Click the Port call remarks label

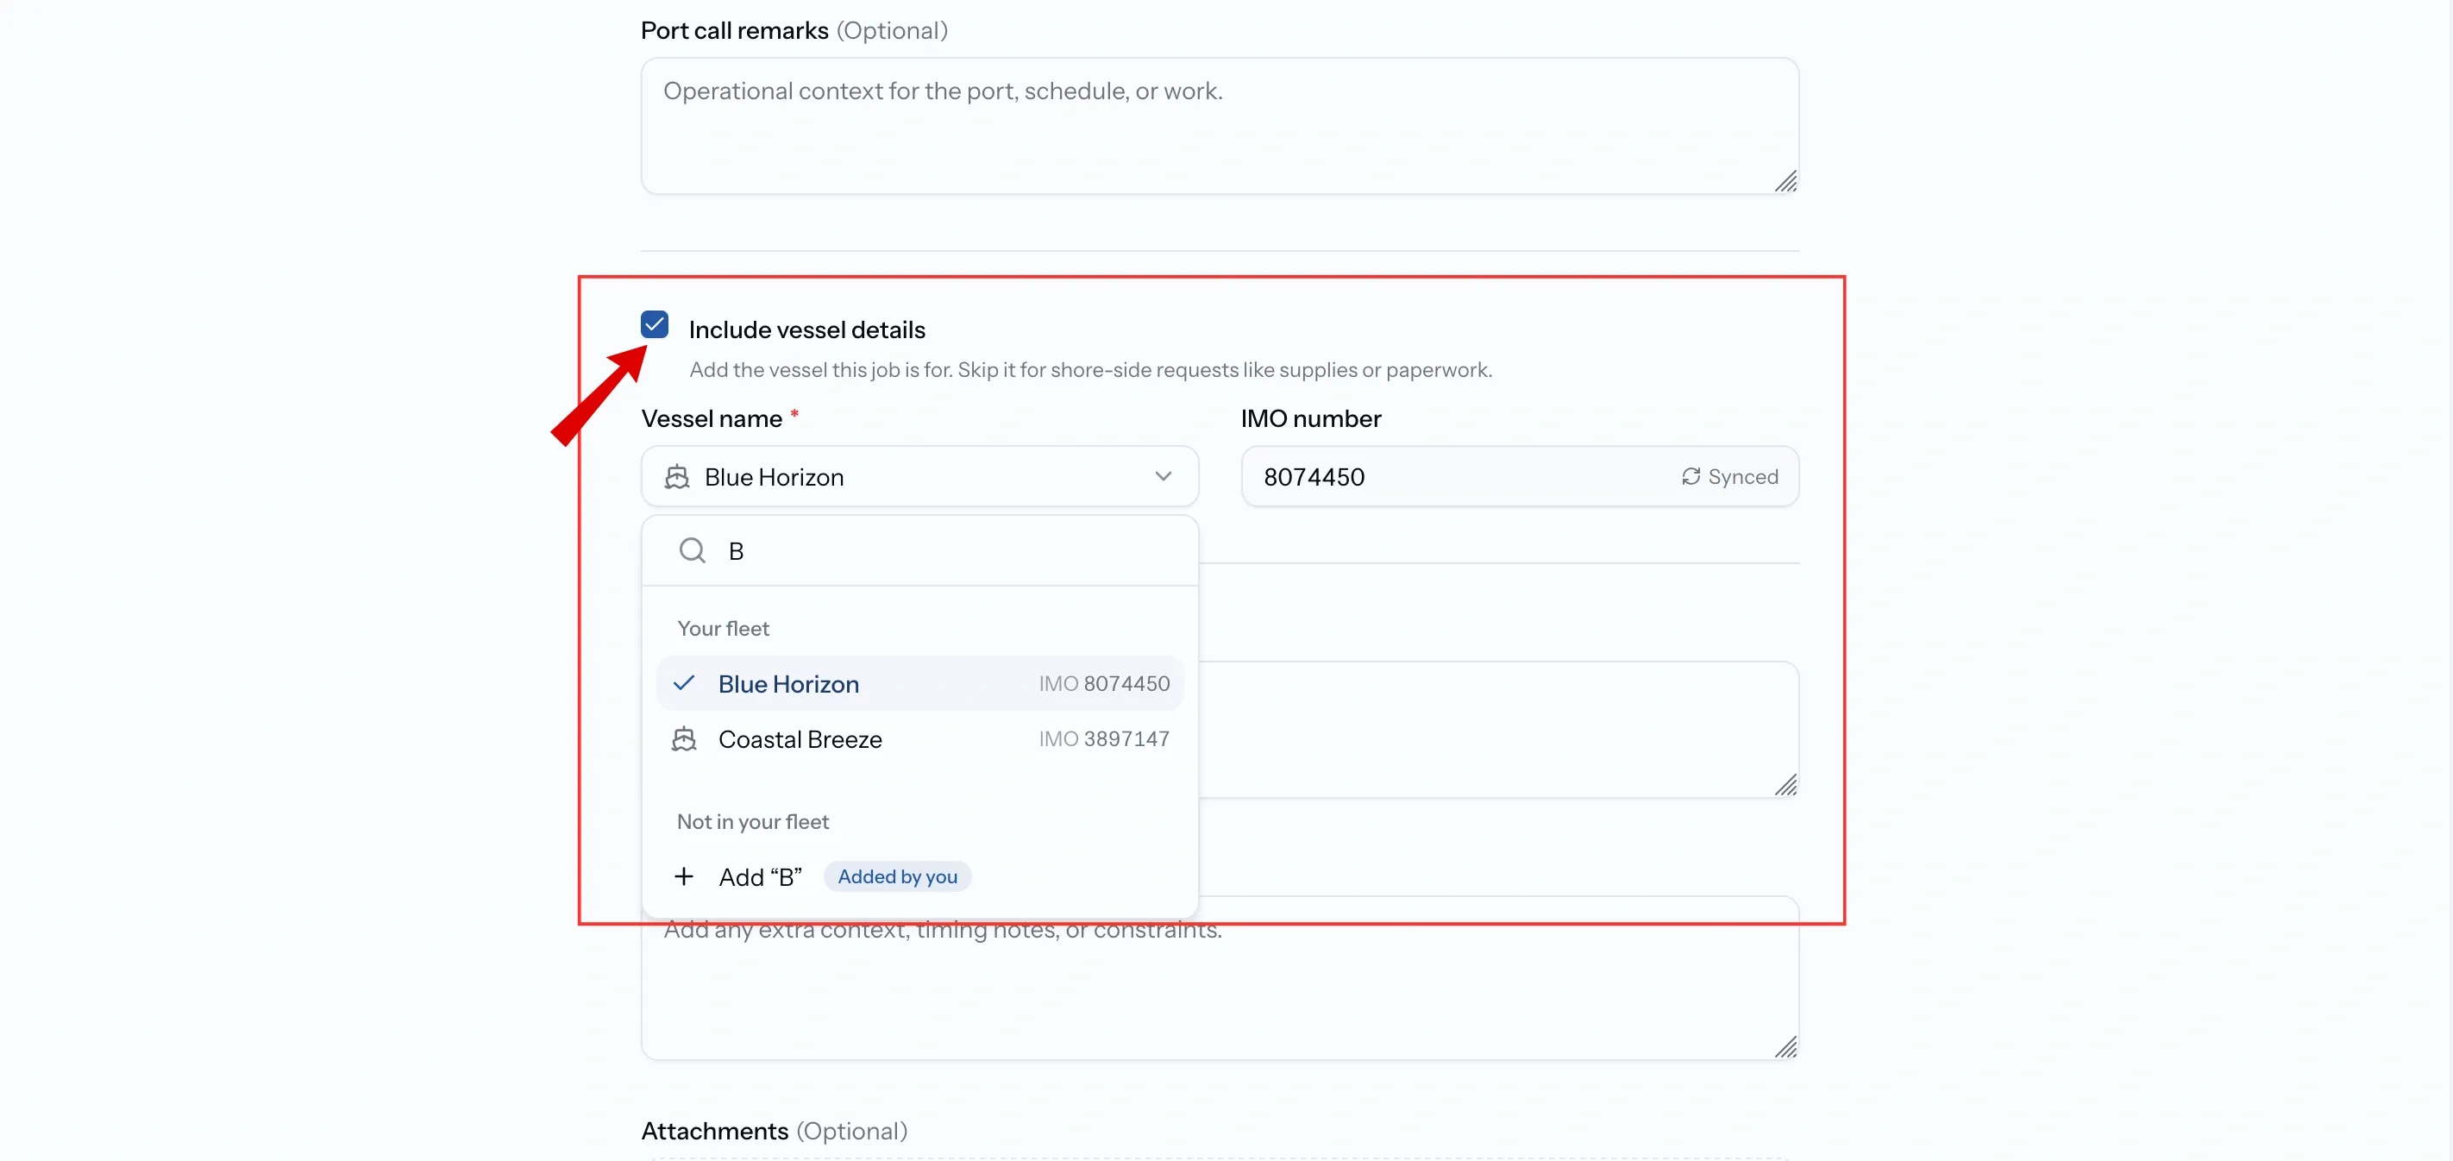[734, 30]
